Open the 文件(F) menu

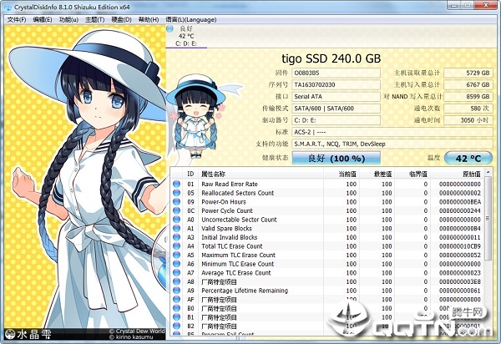point(17,20)
